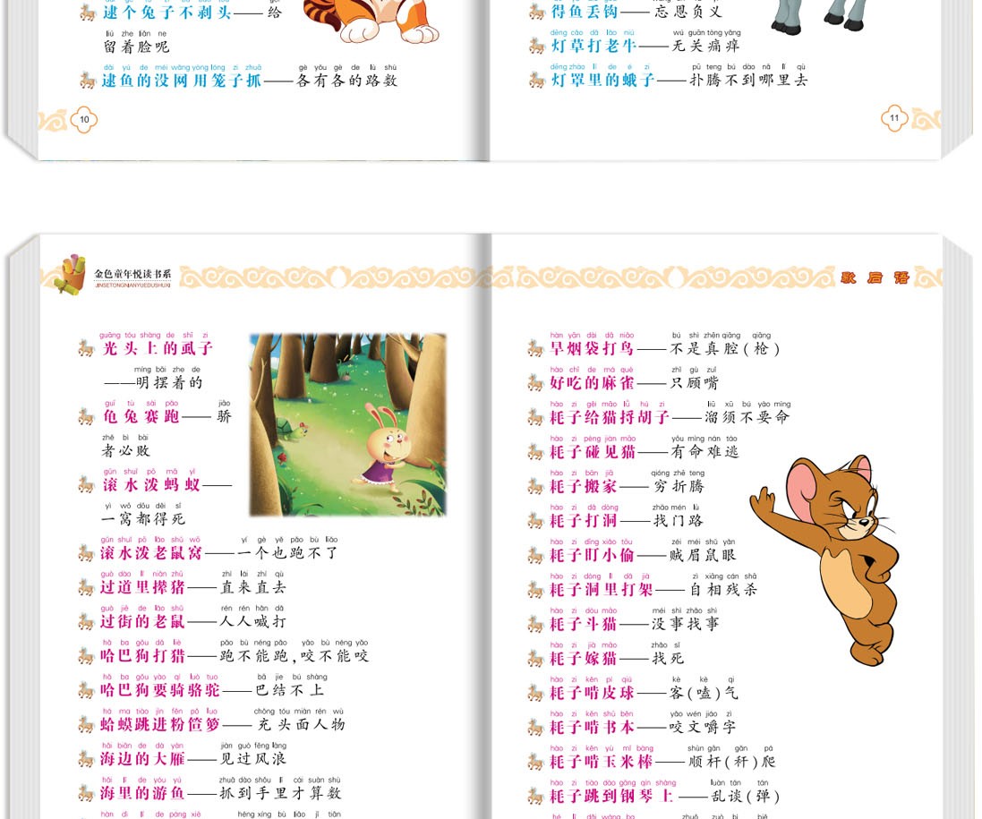Click the horse bullet beside 旱烟袋打鸟
This screenshot has height=819, width=982.
pyautogui.click(x=535, y=348)
